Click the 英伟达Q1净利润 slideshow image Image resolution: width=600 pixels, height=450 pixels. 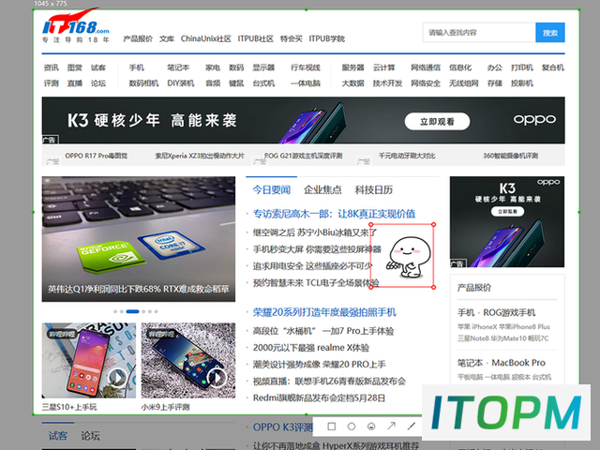(139, 239)
